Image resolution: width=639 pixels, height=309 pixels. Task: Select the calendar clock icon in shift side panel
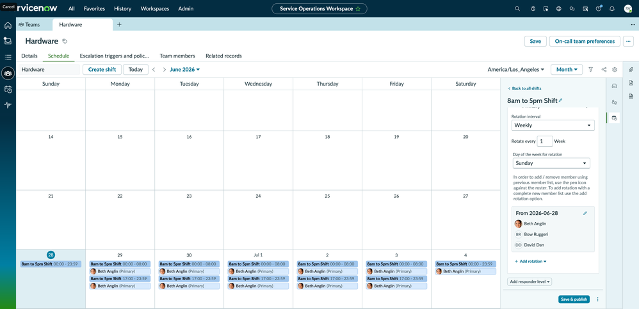click(x=615, y=118)
